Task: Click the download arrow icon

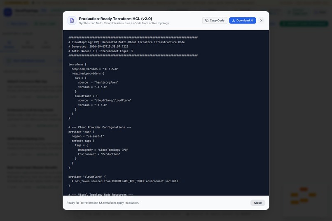Action: click(233, 21)
